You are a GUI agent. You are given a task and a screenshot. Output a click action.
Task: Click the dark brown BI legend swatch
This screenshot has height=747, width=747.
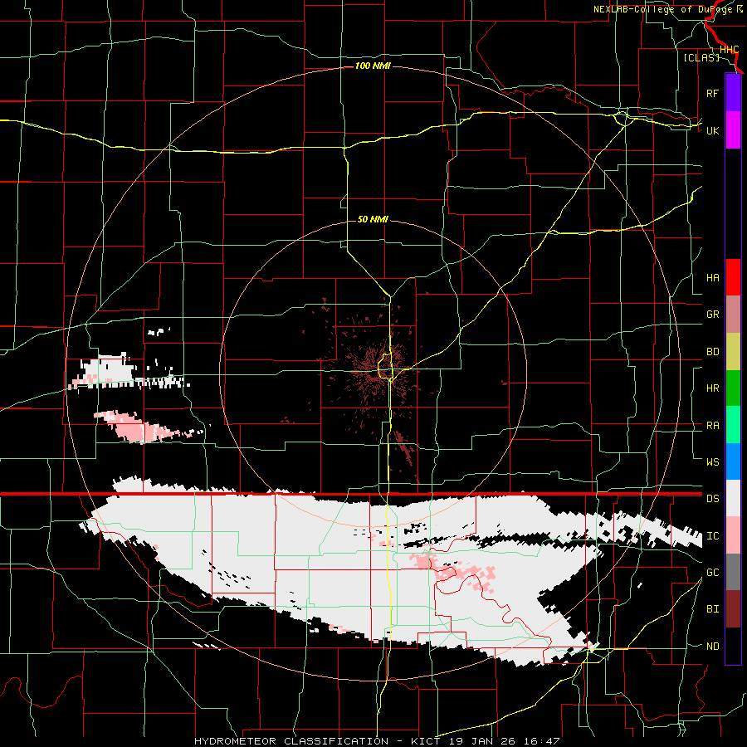coord(733,609)
